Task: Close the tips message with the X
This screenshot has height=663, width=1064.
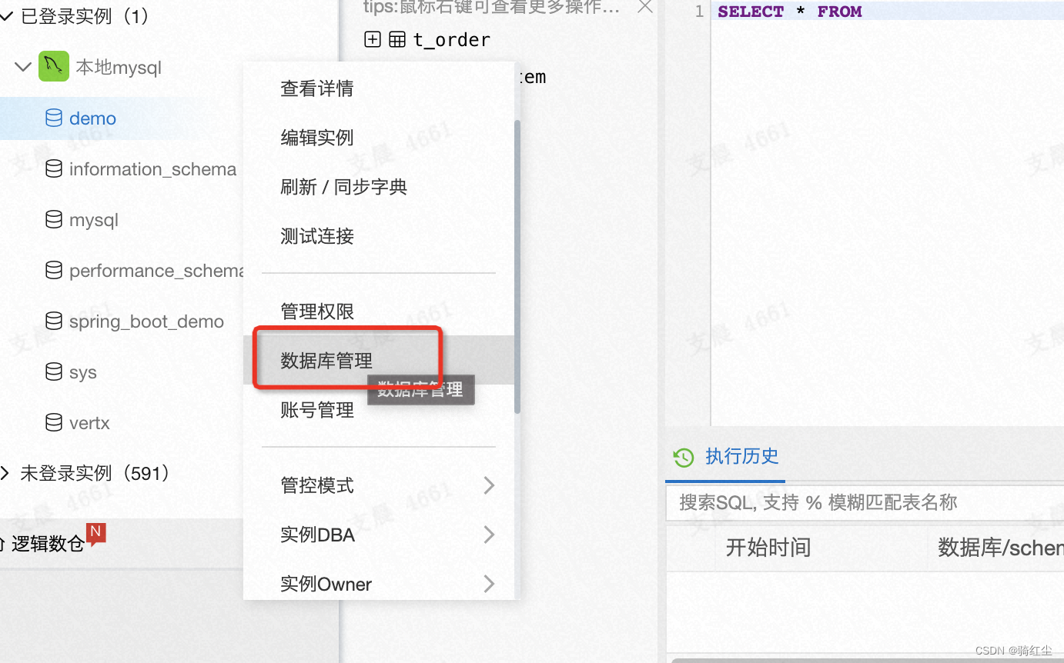Action: [x=645, y=7]
